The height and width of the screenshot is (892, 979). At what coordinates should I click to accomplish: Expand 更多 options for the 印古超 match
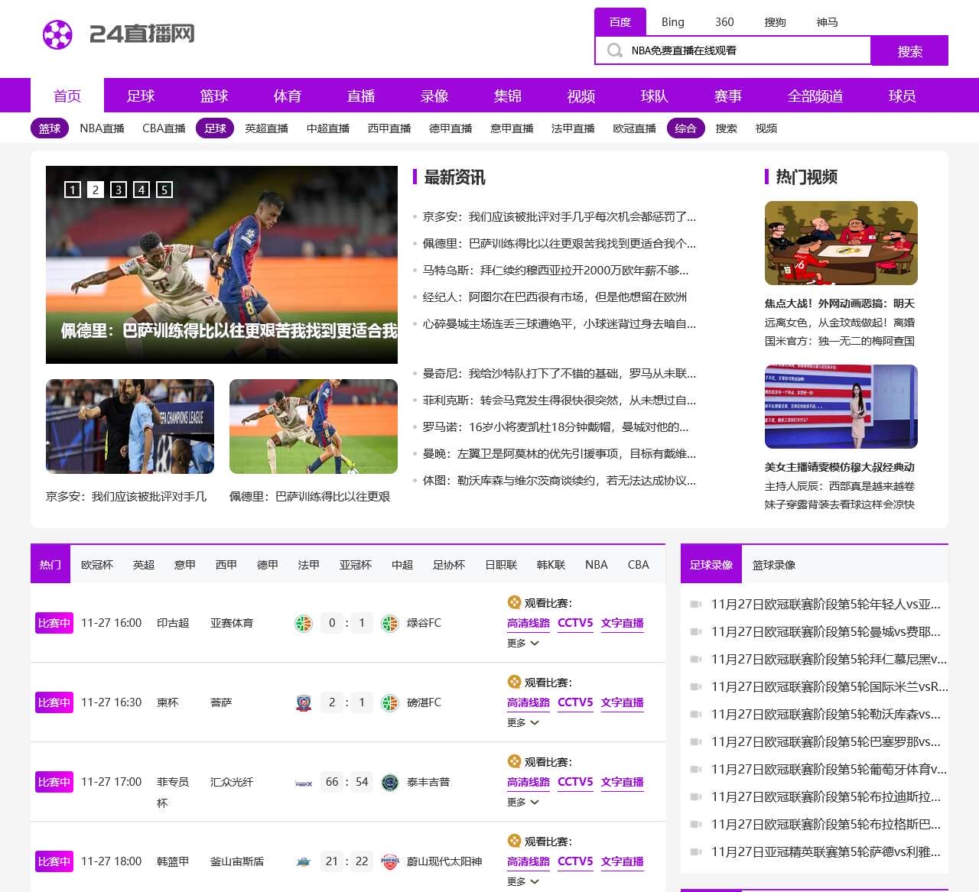click(x=523, y=644)
